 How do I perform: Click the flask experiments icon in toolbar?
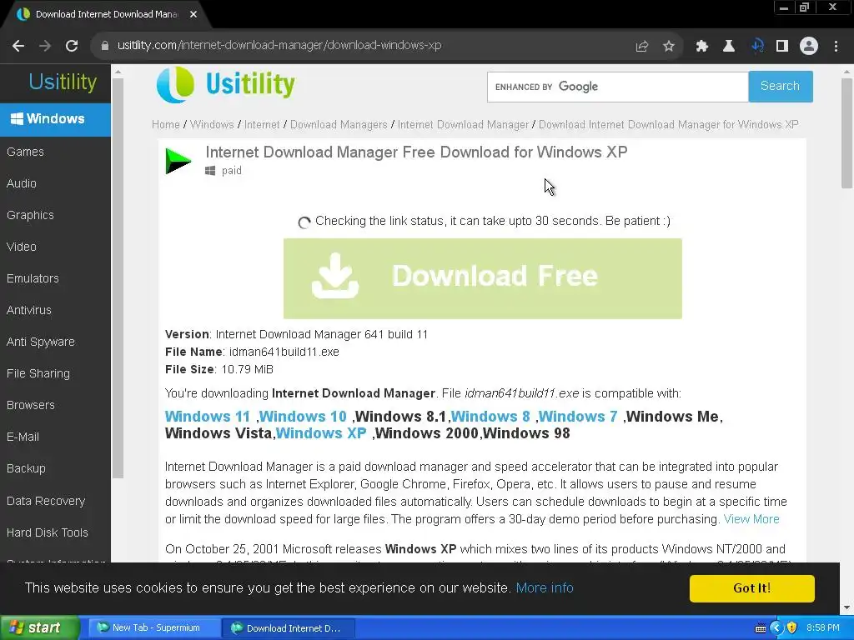tap(729, 47)
